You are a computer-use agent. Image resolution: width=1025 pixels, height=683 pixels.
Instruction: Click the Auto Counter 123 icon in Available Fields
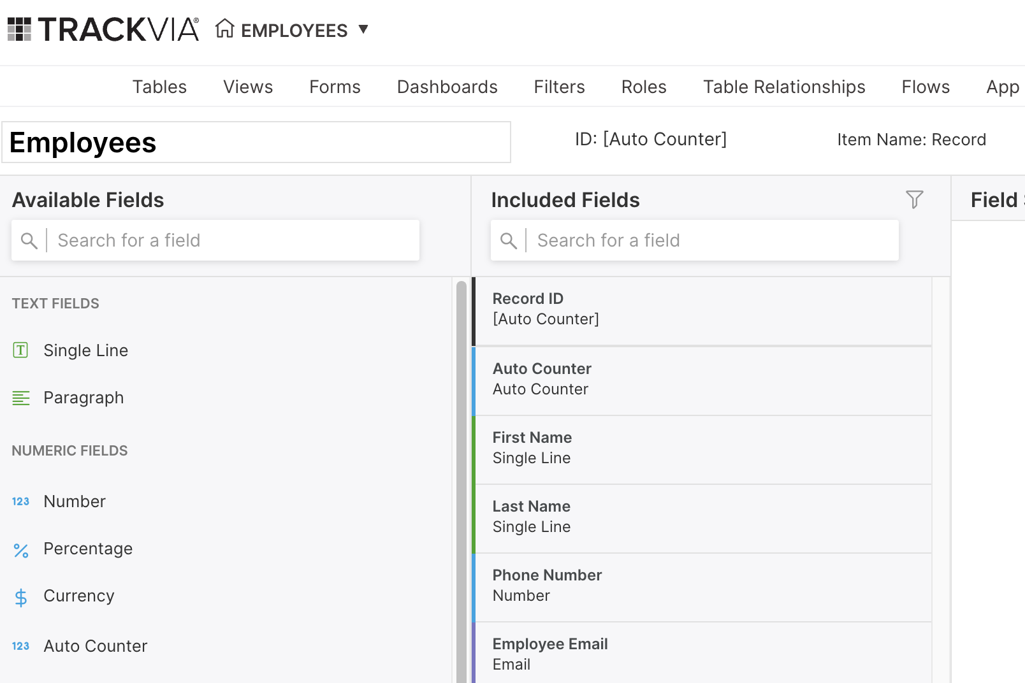click(20, 646)
